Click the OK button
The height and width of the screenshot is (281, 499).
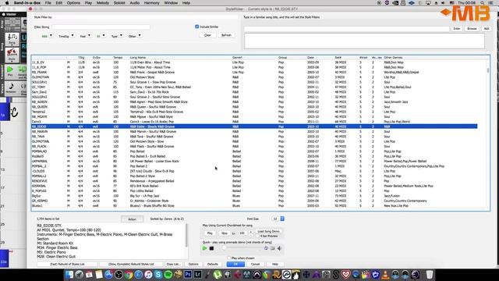point(235,264)
